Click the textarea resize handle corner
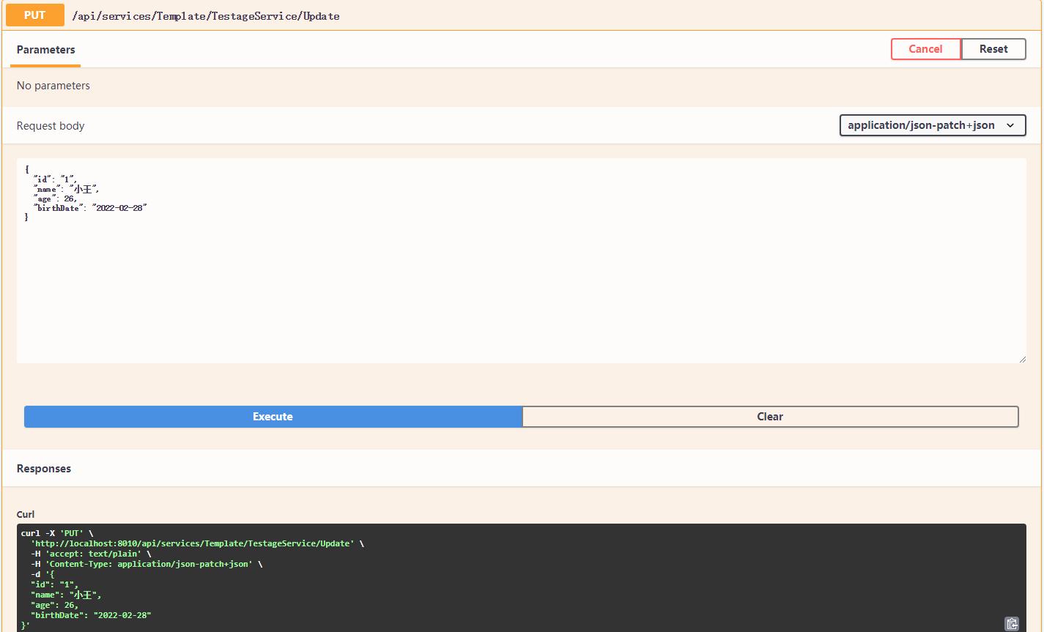 coord(1022,359)
